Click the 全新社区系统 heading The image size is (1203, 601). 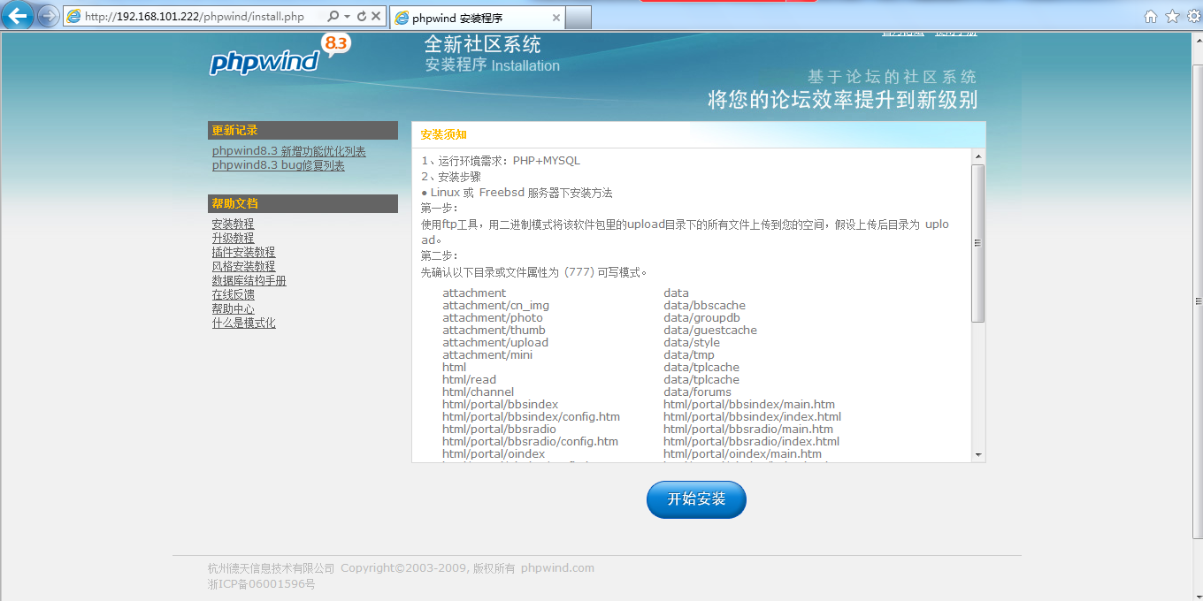[x=482, y=45]
